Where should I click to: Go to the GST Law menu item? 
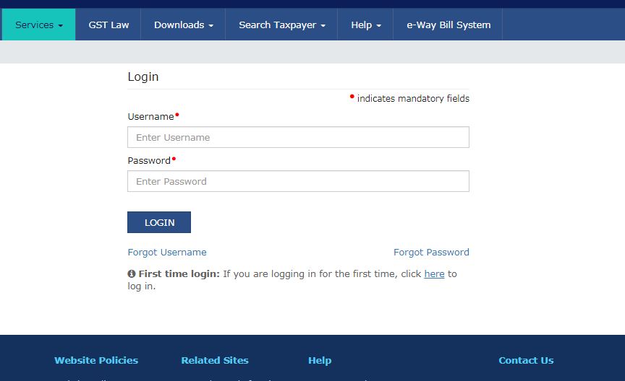tap(109, 25)
